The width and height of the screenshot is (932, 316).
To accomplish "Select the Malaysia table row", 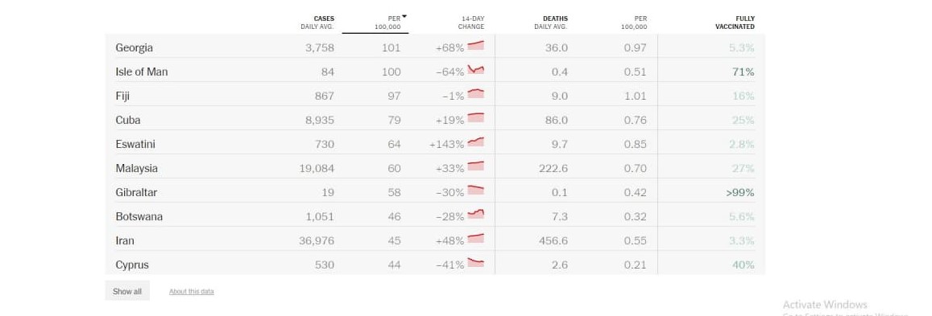I will coord(435,168).
